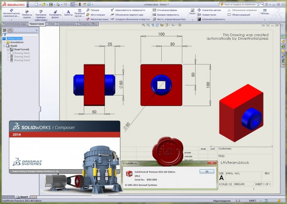
Task: Open the dropdown arrow next to Save icon
Action: (x=54, y=4)
